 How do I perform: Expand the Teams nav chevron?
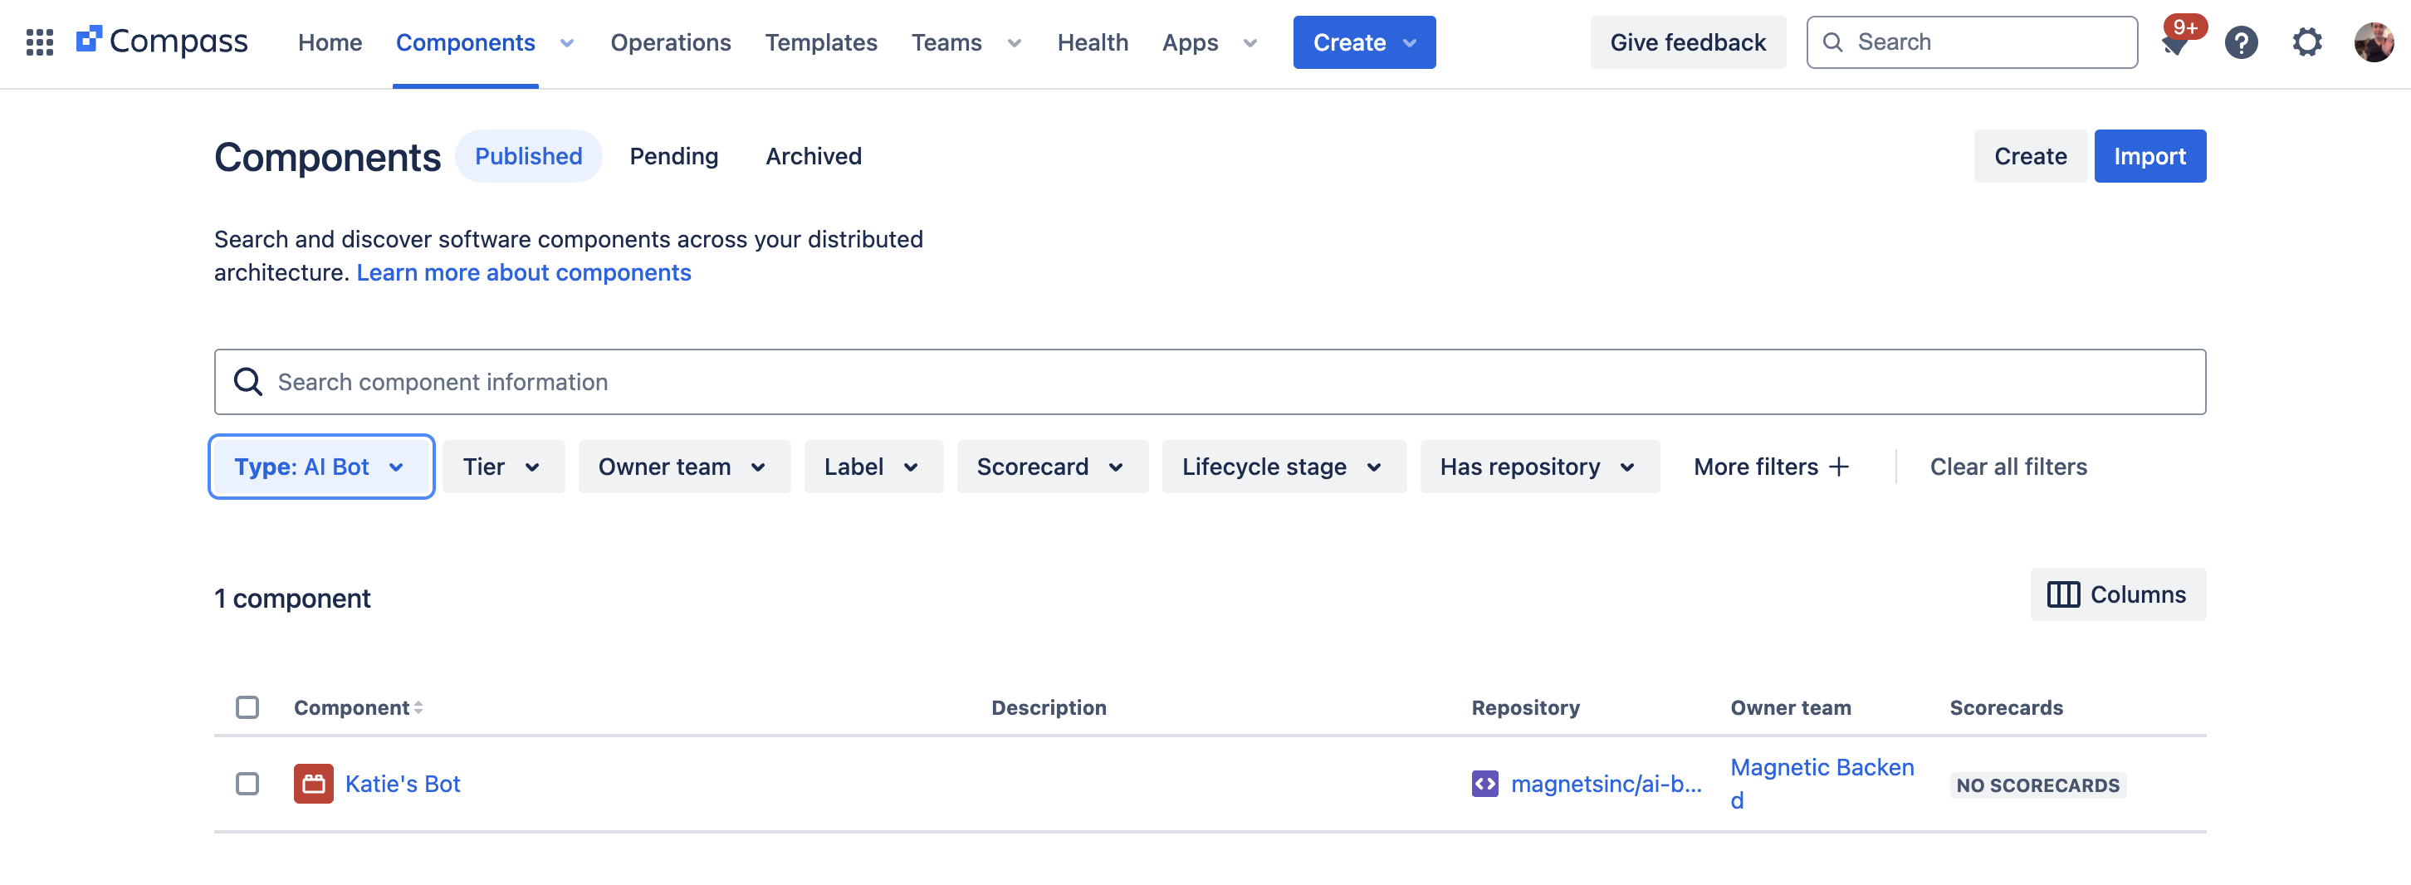coord(1014,43)
